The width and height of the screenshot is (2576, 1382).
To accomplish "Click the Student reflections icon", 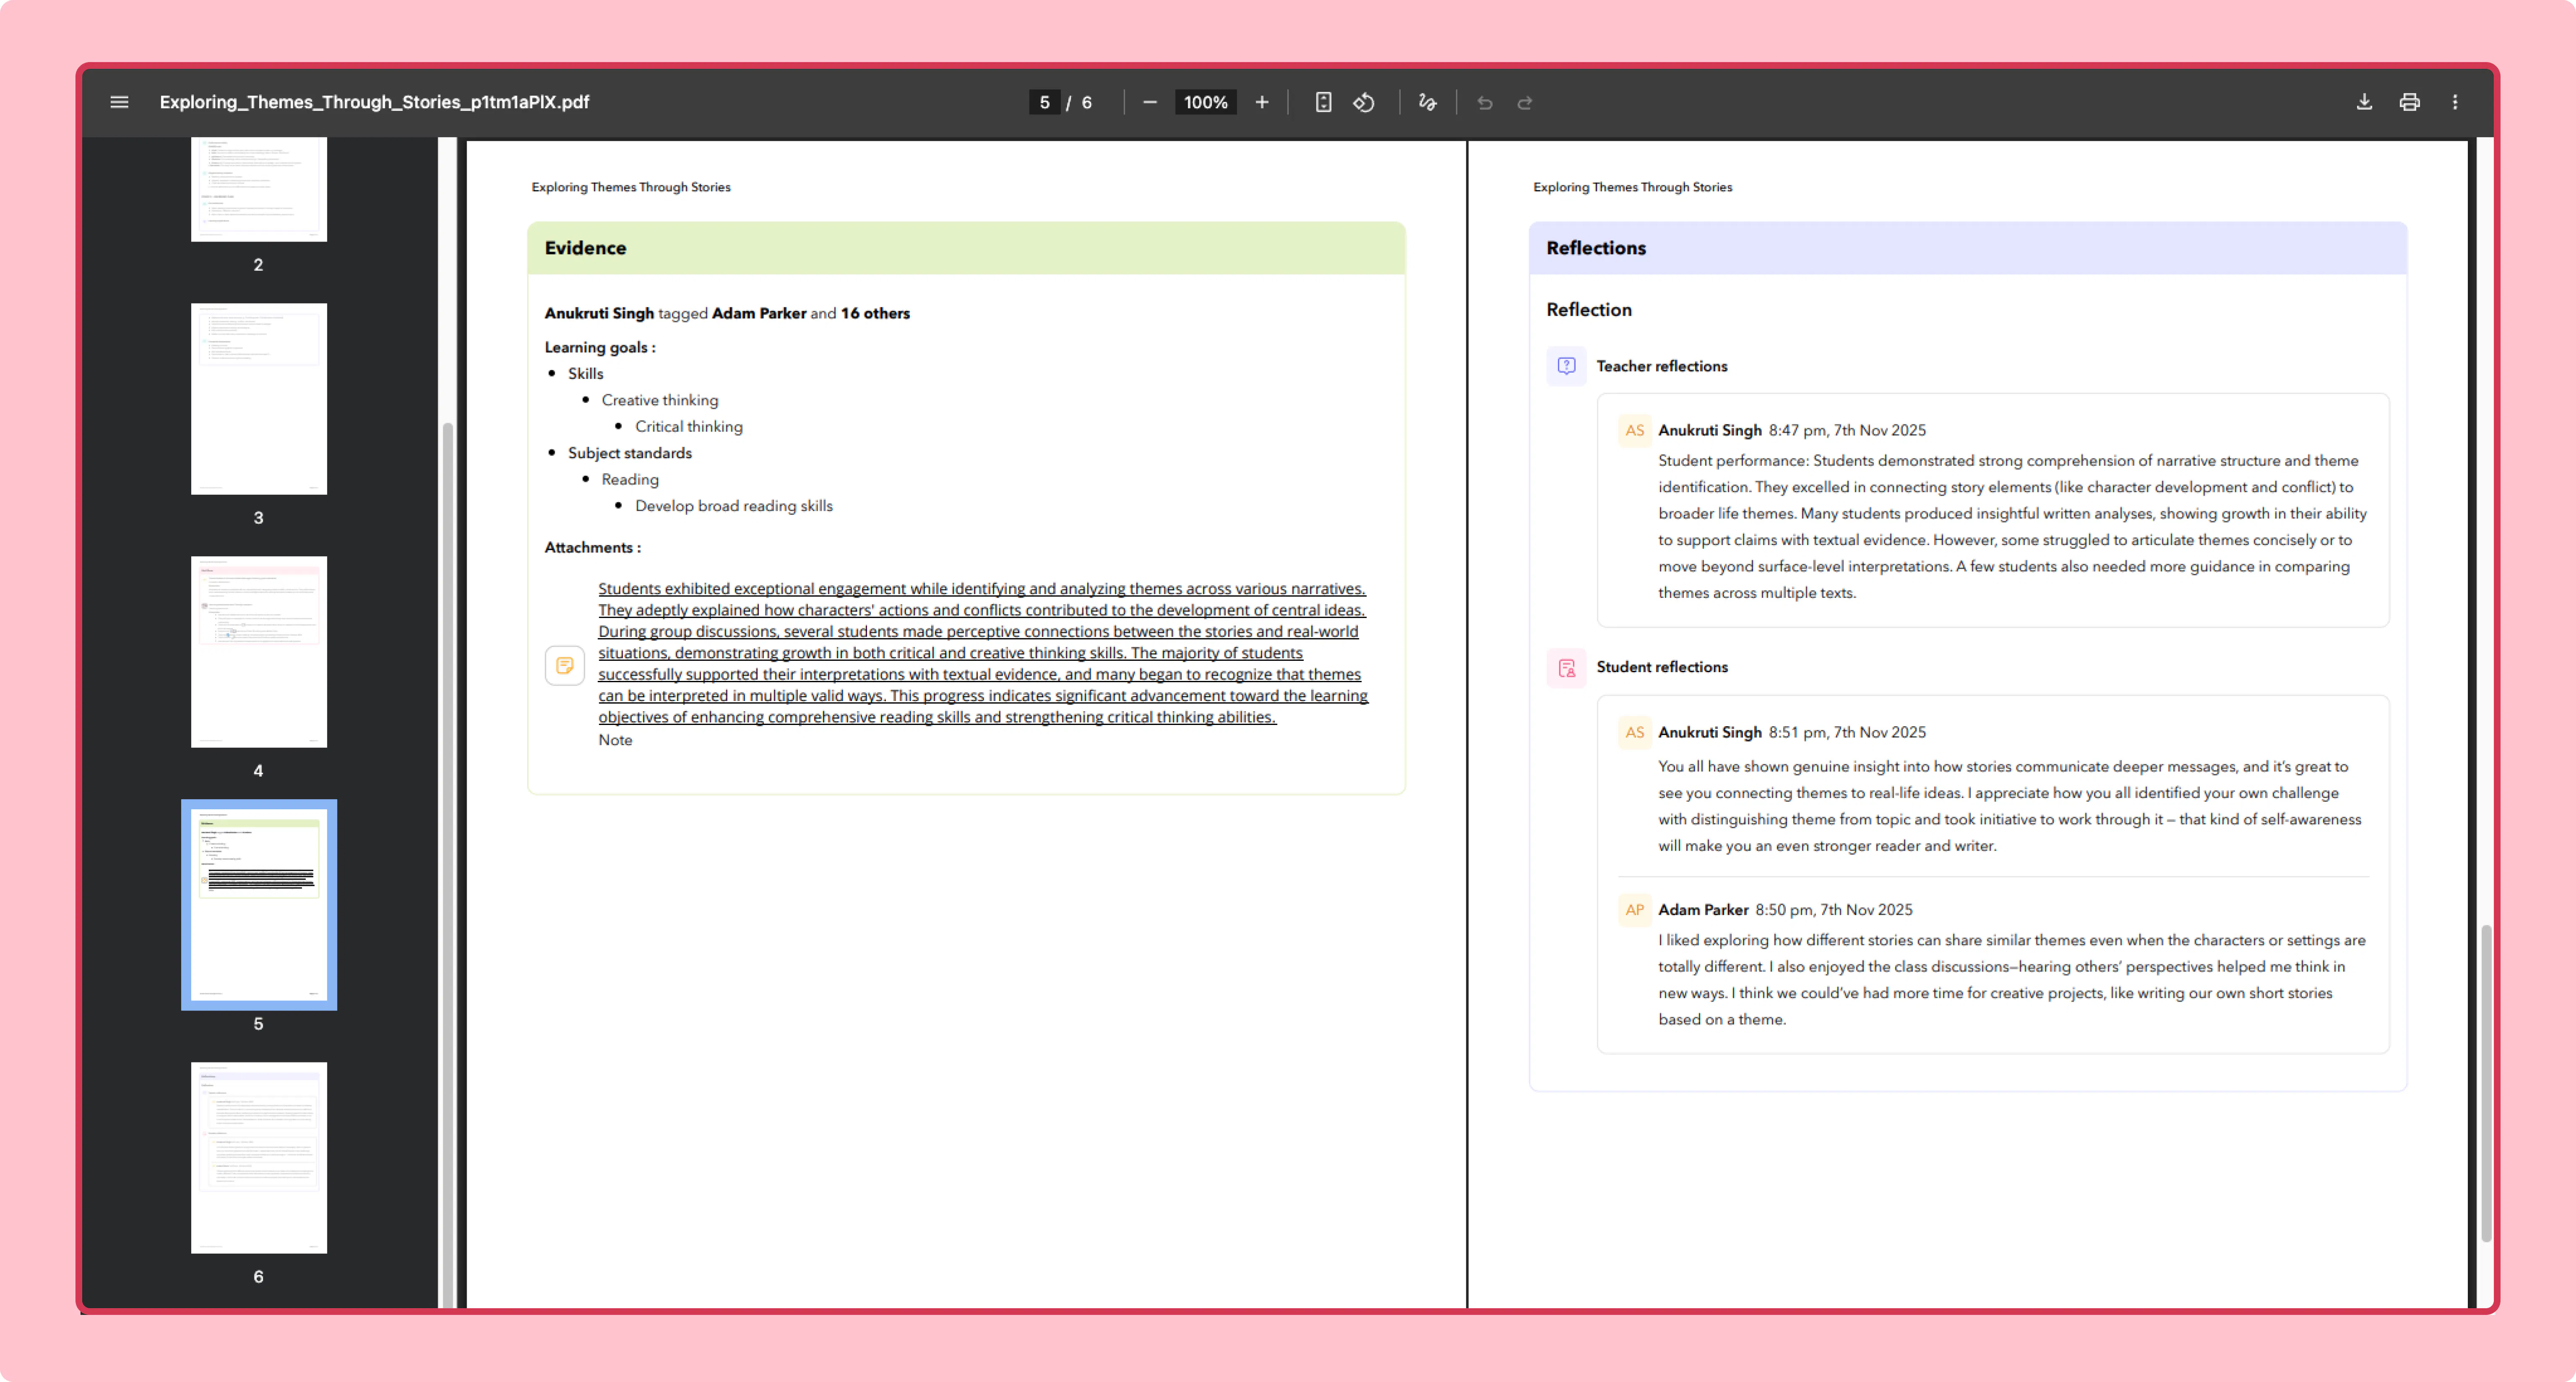I will click(1567, 668).
